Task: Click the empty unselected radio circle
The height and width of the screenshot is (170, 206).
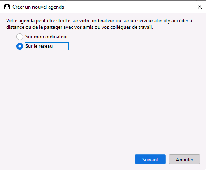Action: [20, 37]
